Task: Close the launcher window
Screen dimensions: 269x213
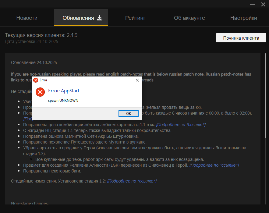Action: point(263,5)
